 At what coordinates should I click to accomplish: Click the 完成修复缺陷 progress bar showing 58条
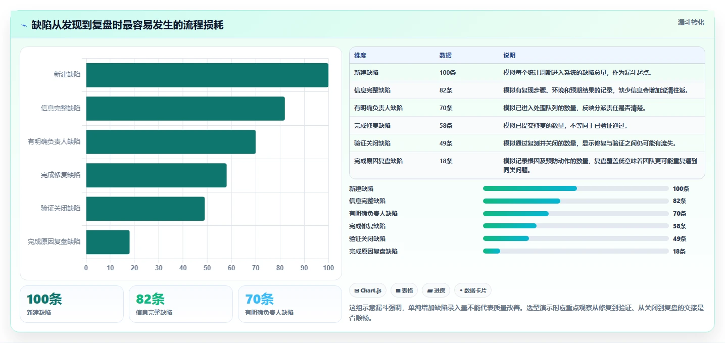coord(576,226)
